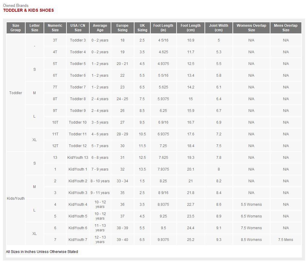
Task: Click the Owned Brands text
Action: [x=16, y=5]
